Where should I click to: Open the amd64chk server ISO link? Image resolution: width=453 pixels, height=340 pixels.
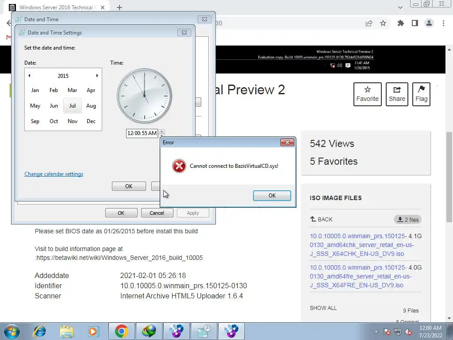tap(362, 245)
